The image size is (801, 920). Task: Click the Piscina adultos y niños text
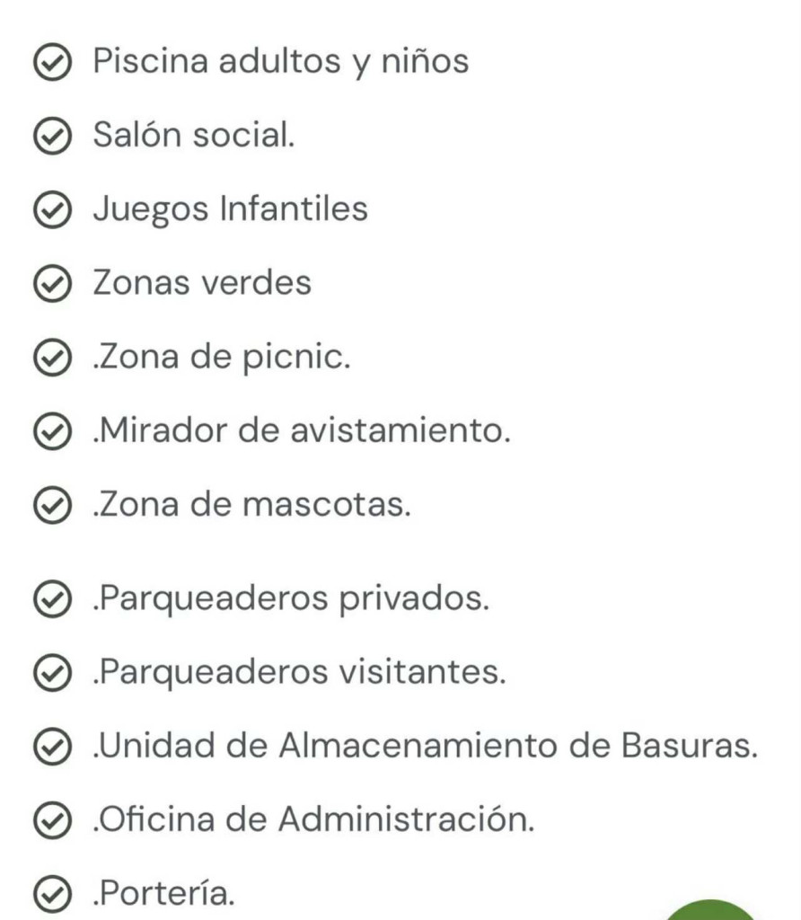(280, 63)
